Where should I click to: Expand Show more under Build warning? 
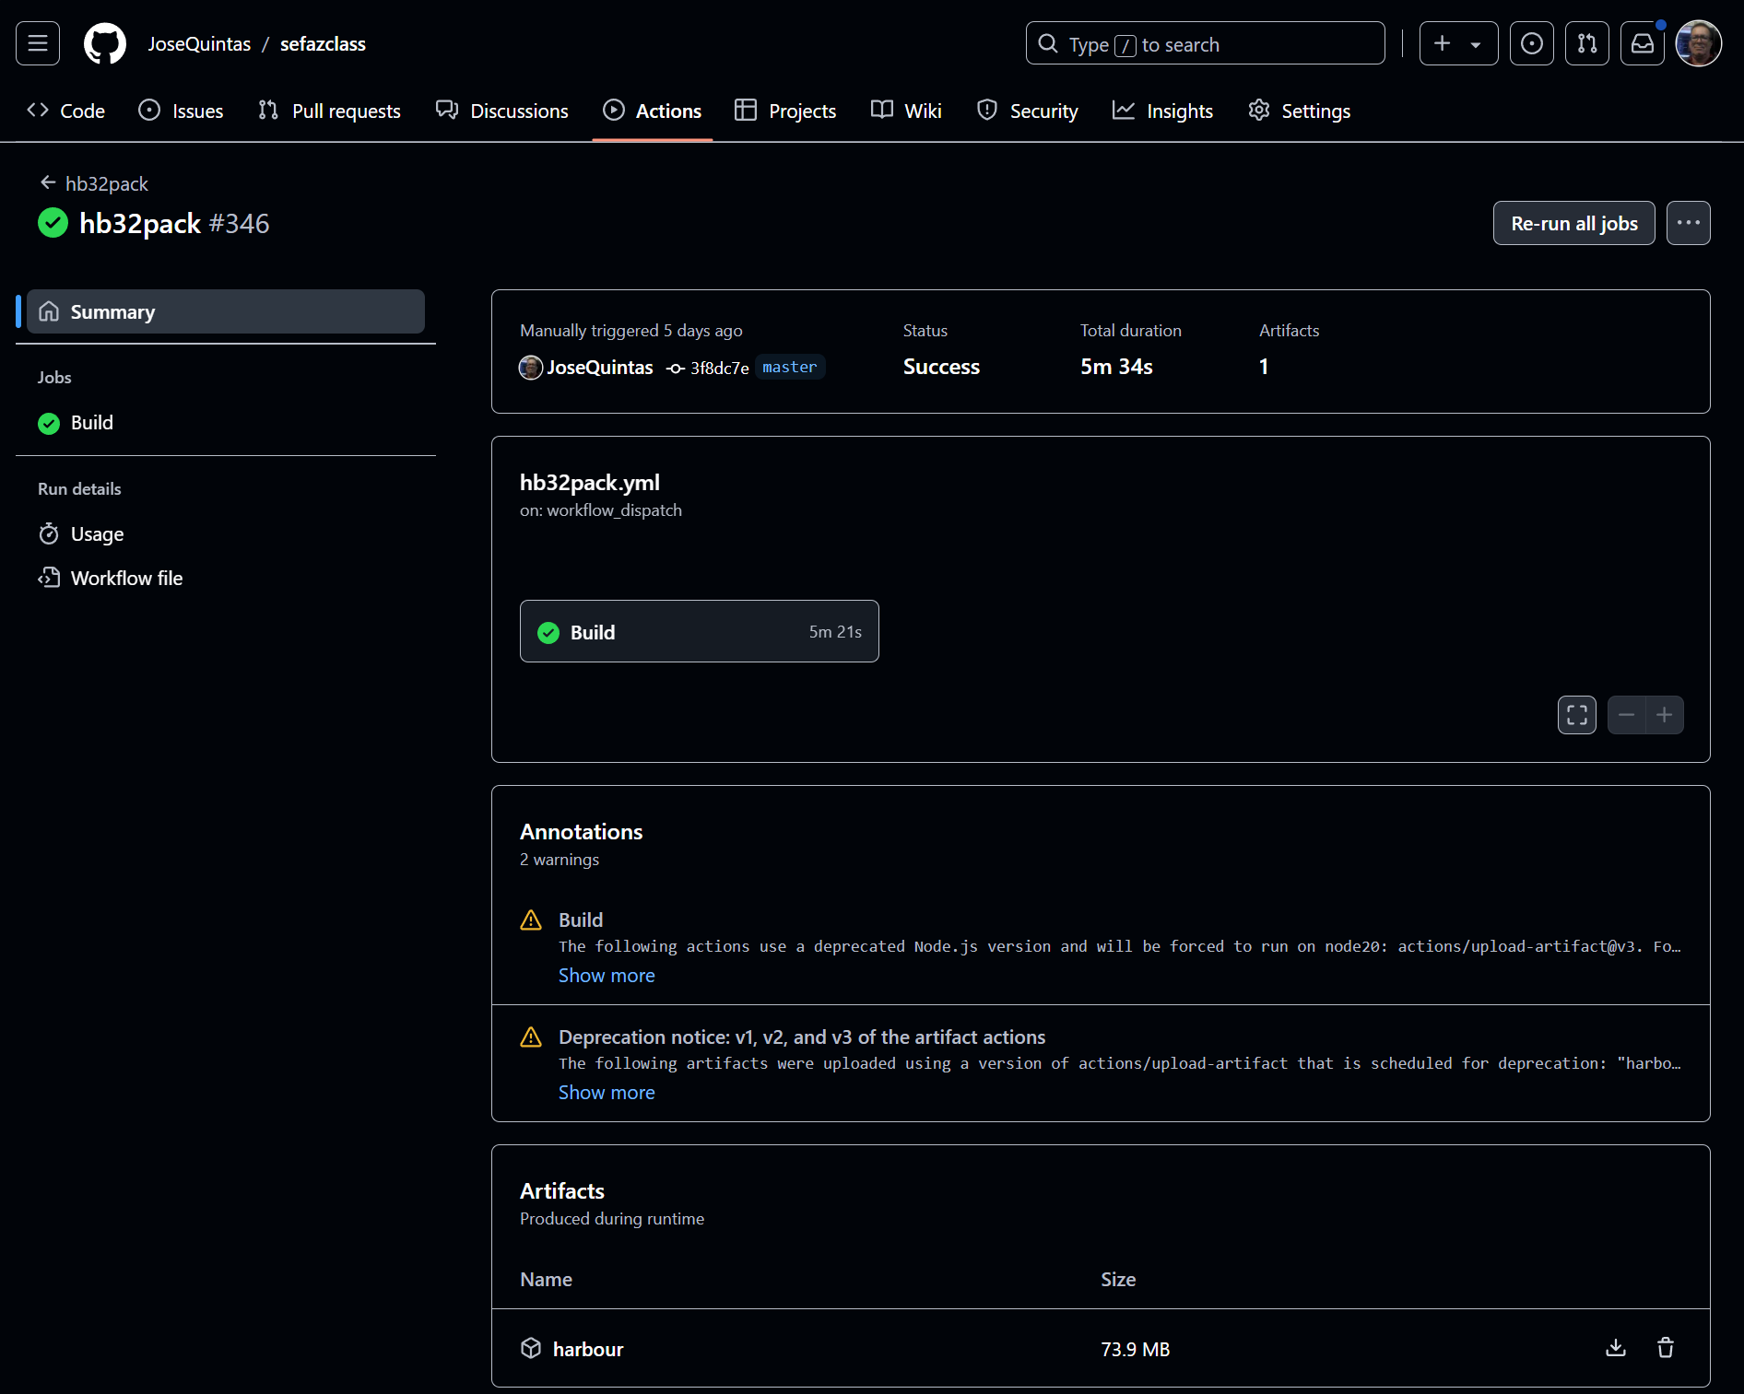pyautogui.click(x=607, y=975)
